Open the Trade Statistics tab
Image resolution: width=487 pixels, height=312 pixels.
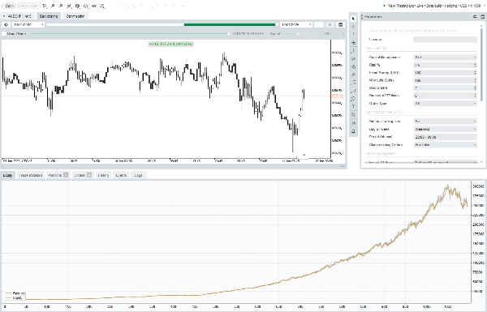pyautogui.click(x=31, y=175)
